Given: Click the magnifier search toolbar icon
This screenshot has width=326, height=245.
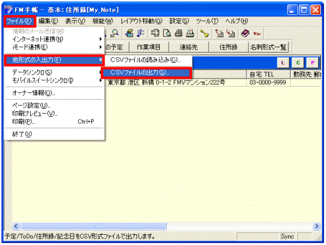Looking at the screenshot, I should point(115,33).
